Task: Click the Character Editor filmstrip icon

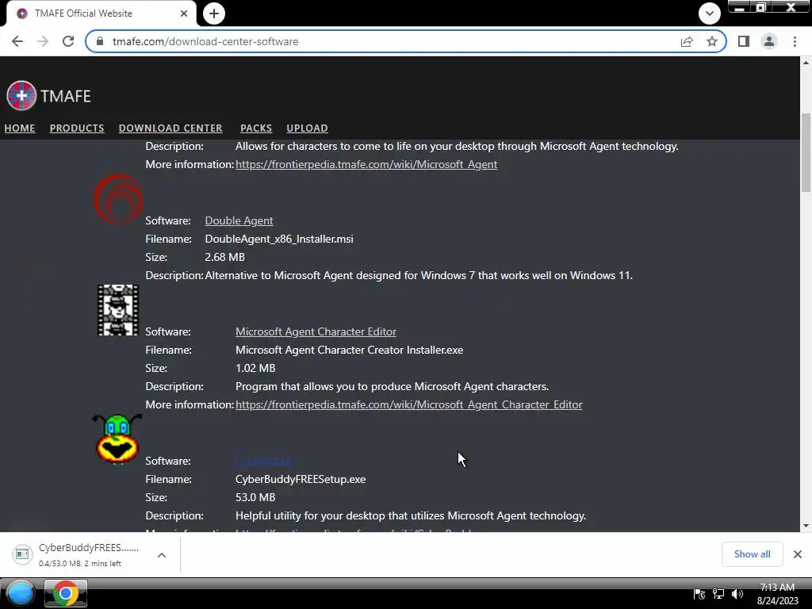Action: (x=118, y=310)
